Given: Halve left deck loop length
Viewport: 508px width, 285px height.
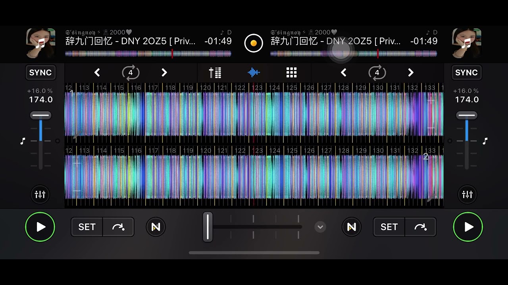Looking at the screenshot, I should [x=97, y=72].
